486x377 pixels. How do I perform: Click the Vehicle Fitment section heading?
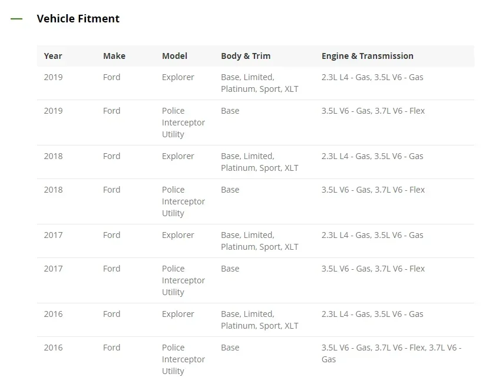pyautogui.click(x=78, y=19)
